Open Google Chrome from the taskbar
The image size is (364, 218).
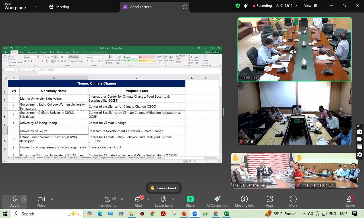[153, 214]
